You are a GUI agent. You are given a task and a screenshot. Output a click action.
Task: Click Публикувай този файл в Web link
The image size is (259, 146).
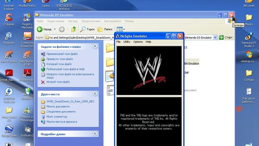(66, 69)
